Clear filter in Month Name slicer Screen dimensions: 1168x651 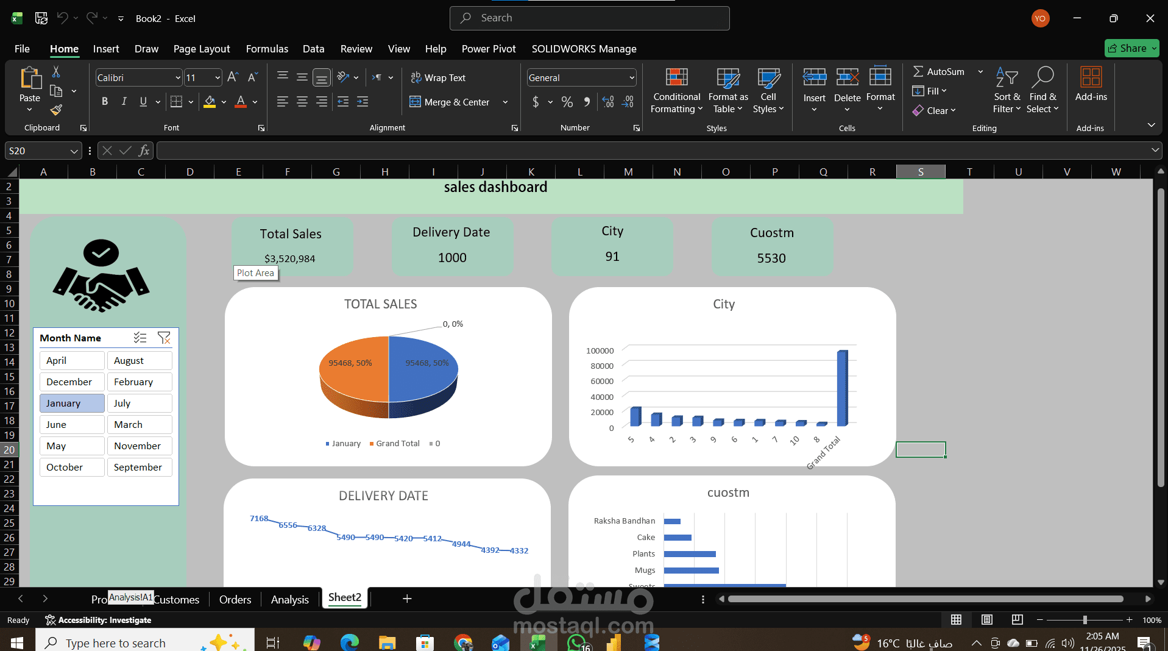[164, 338]
